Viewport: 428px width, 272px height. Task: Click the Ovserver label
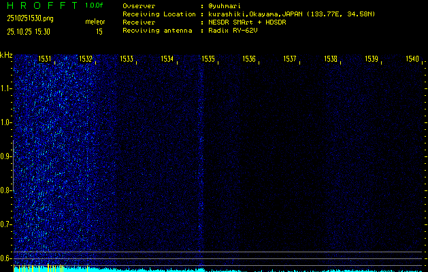[x=139, y=6]
